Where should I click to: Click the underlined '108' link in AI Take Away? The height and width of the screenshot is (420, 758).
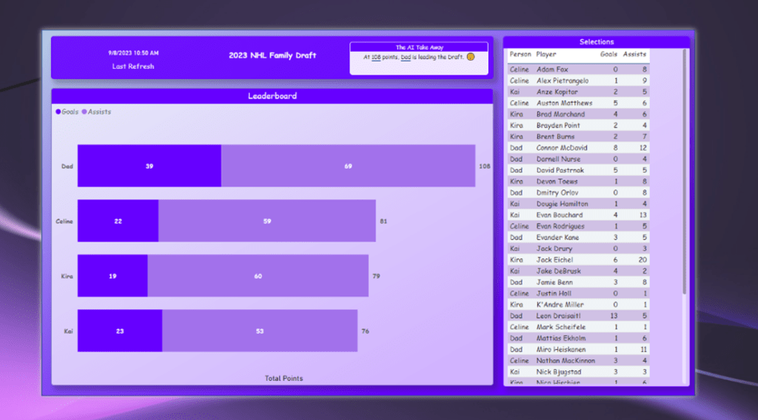375,58
